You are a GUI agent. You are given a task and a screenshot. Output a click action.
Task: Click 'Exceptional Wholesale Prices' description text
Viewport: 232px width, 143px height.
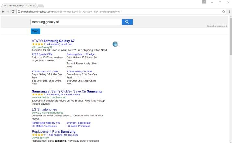pyautogui.click(x=69, y=102)
